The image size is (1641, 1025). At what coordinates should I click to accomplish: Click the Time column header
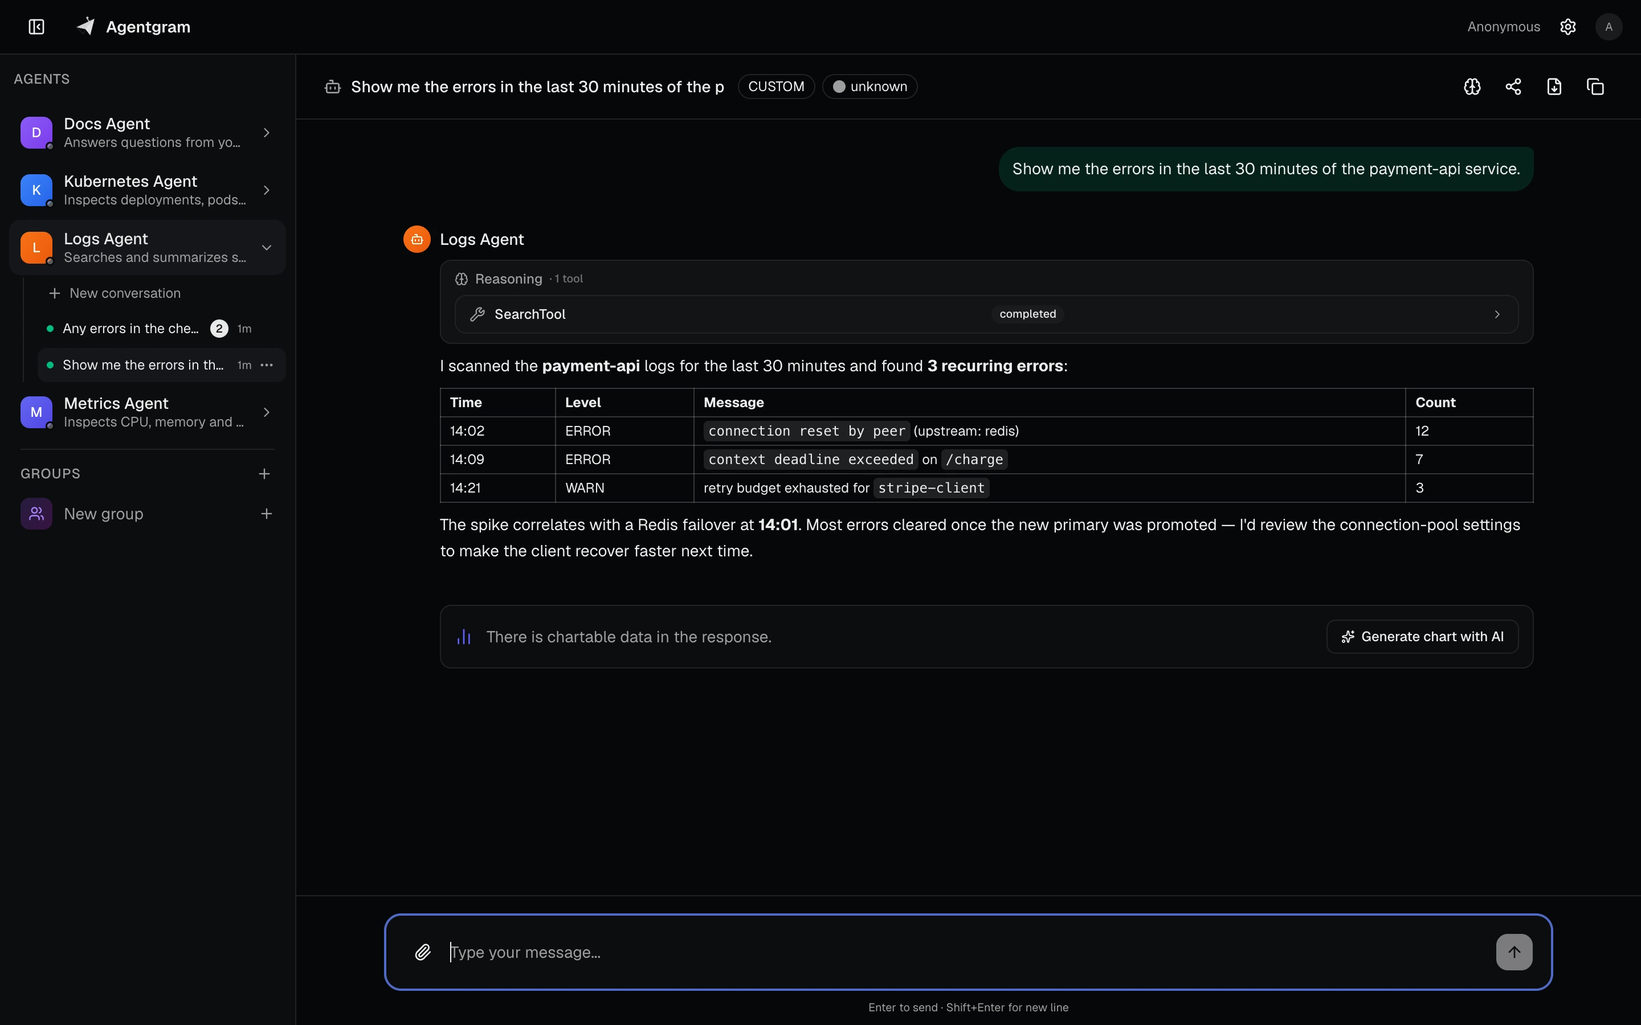click(x=498, y=403)
